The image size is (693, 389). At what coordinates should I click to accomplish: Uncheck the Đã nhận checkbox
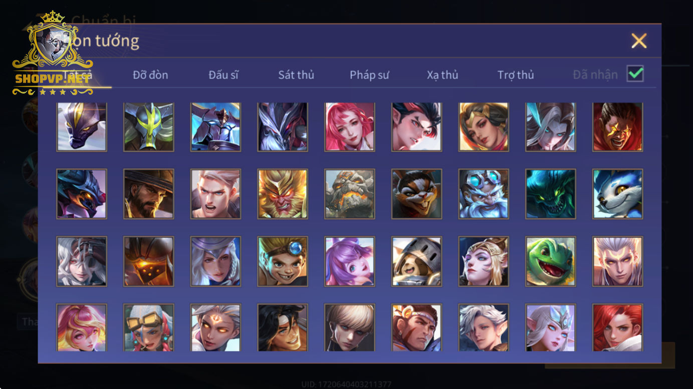(x=635, y=74)
